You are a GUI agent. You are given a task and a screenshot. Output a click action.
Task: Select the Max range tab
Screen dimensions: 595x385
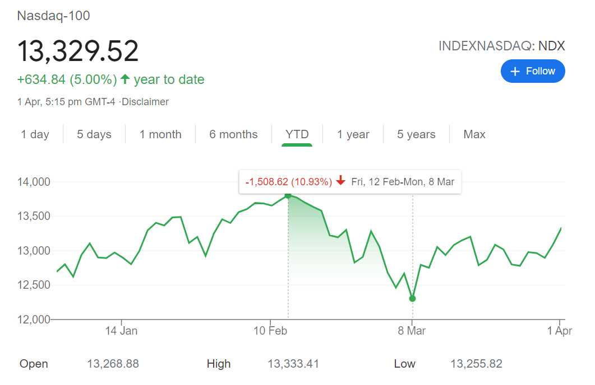(x=474, y=134)
